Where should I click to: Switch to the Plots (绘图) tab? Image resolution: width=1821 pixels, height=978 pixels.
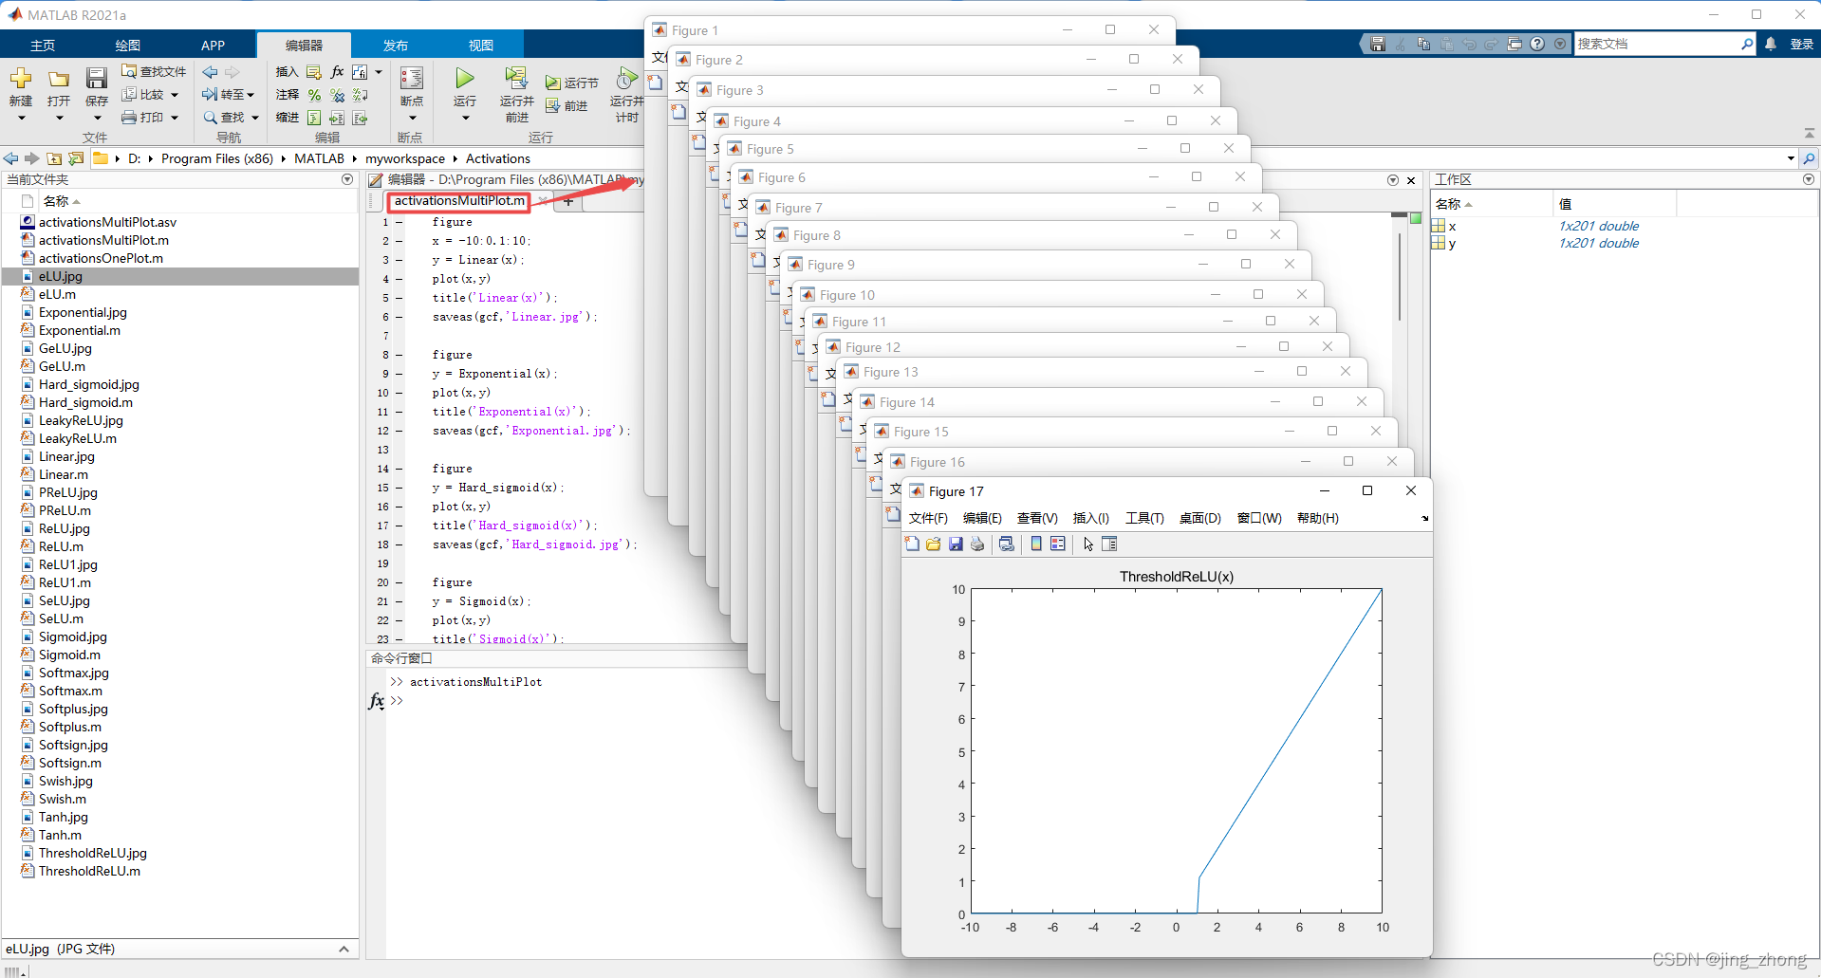pos(128,45)
